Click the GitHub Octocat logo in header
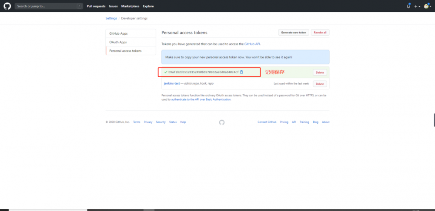435x211 pixels. (7, 6)
